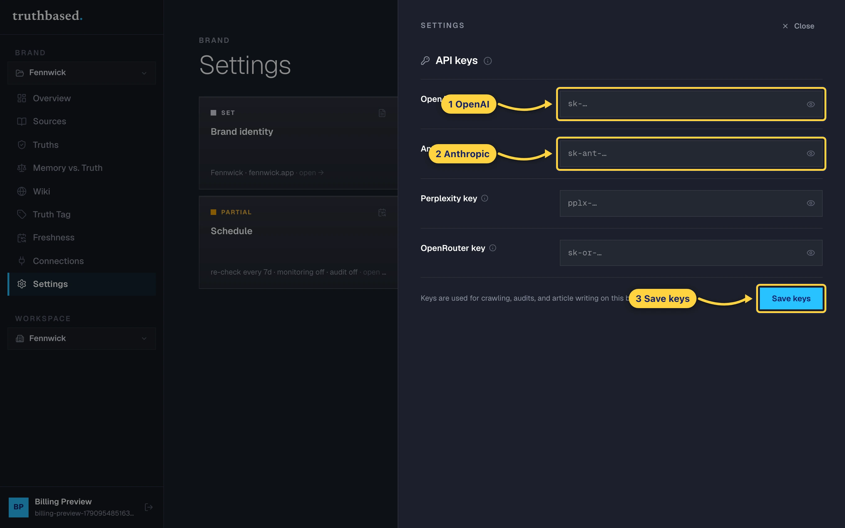Click the calendar icon on Schedule card

coord(382,212)
